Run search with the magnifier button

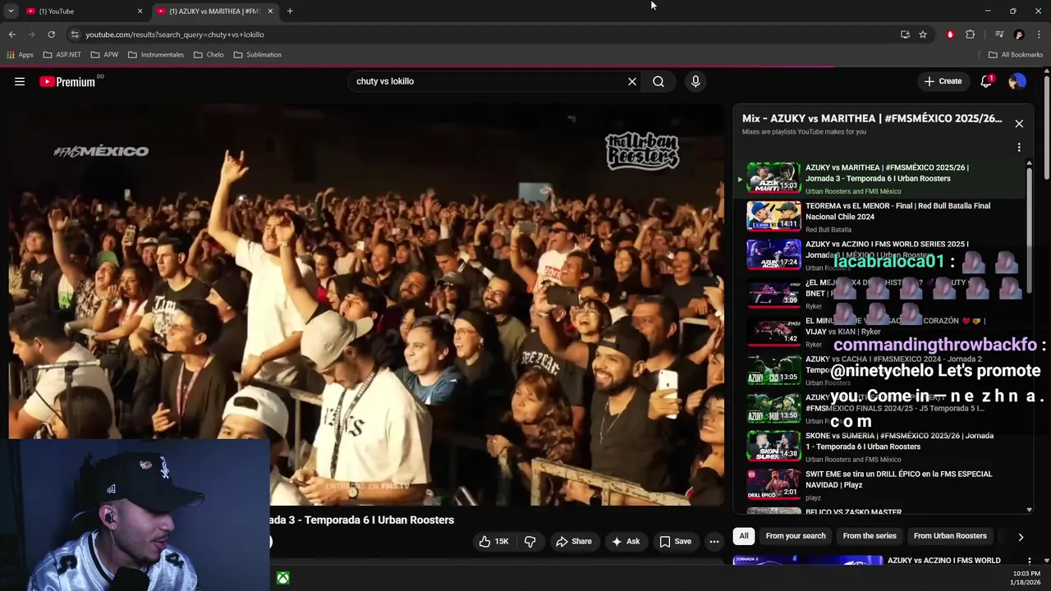coord(659,81)
